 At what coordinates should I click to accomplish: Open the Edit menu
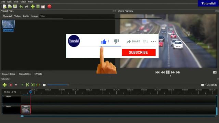9,2
